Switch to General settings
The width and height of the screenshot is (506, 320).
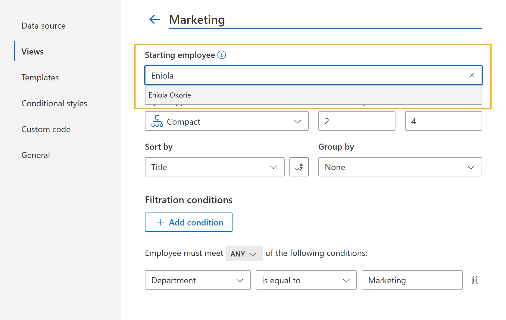tap(36, 155)
